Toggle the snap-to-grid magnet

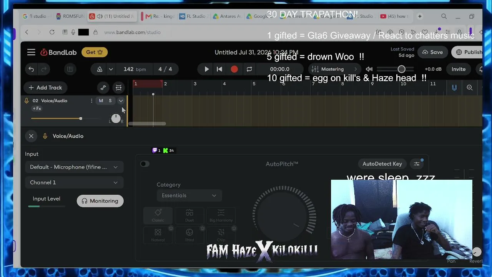click(x=454, y=88)
